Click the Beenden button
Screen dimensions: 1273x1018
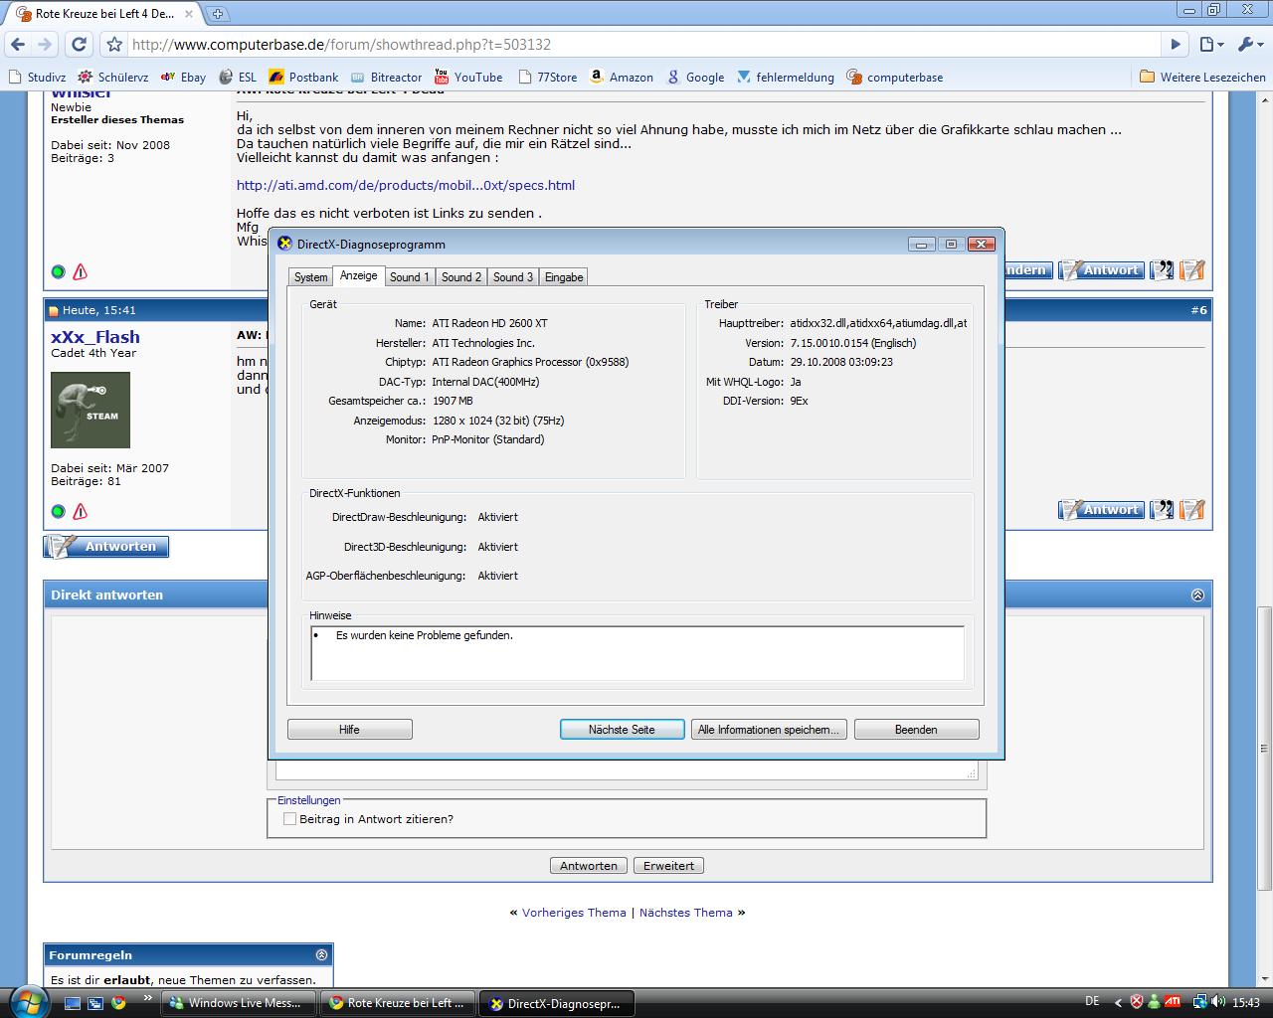coord(916,730)
